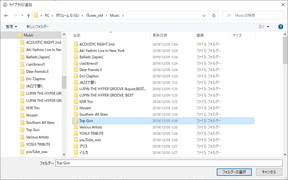Select Southern All Stars in navigation tree

pyautogui.click(x=40, y=123)
